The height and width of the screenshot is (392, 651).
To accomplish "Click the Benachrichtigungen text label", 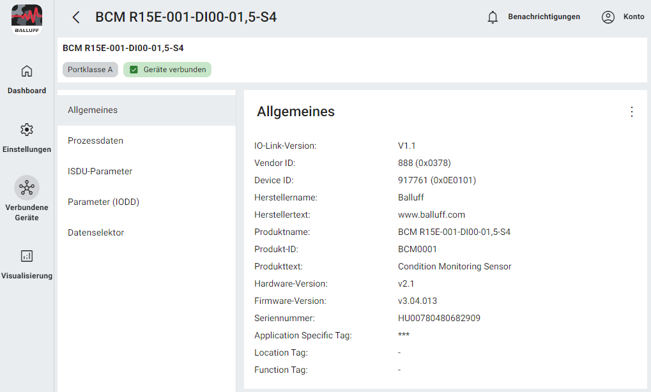I will [544, 17].
